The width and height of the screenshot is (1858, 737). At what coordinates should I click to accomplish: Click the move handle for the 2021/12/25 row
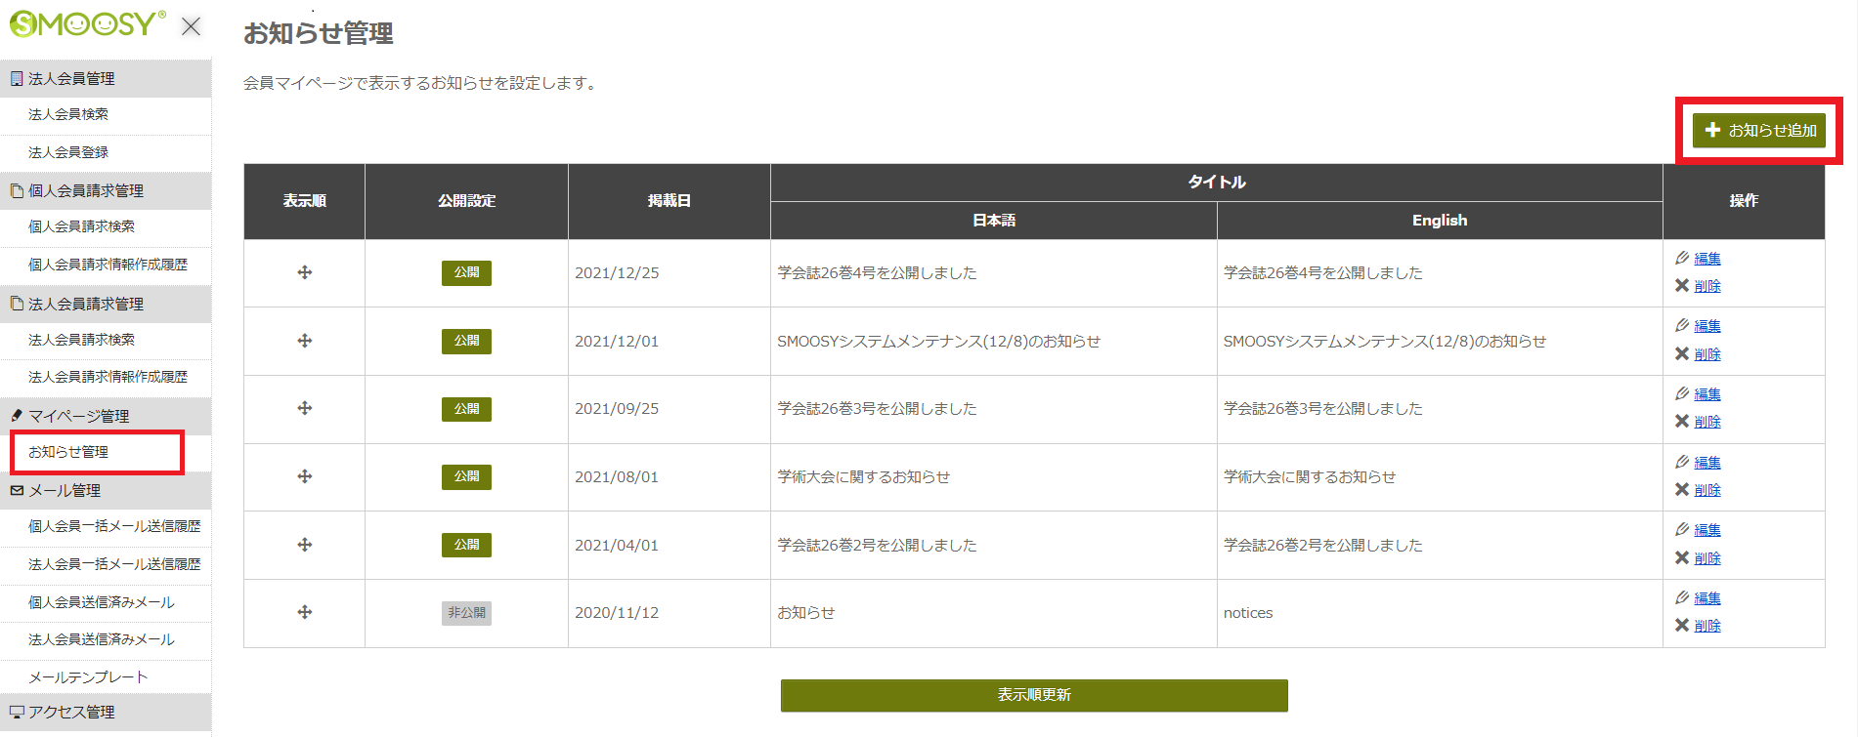pyautogui.click(x=305, y=272)
